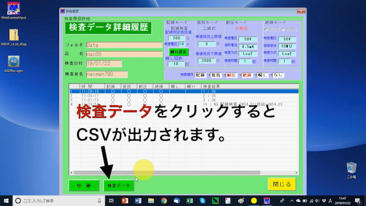Click the 印刷 print button

(x=84, y=185)
